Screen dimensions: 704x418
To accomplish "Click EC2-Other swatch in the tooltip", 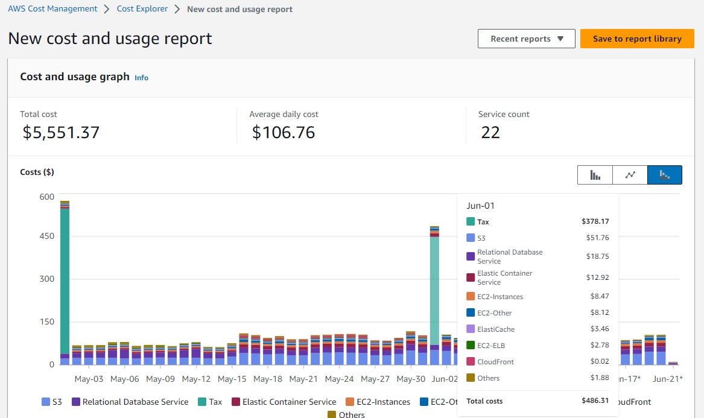I will coord(471,312).
